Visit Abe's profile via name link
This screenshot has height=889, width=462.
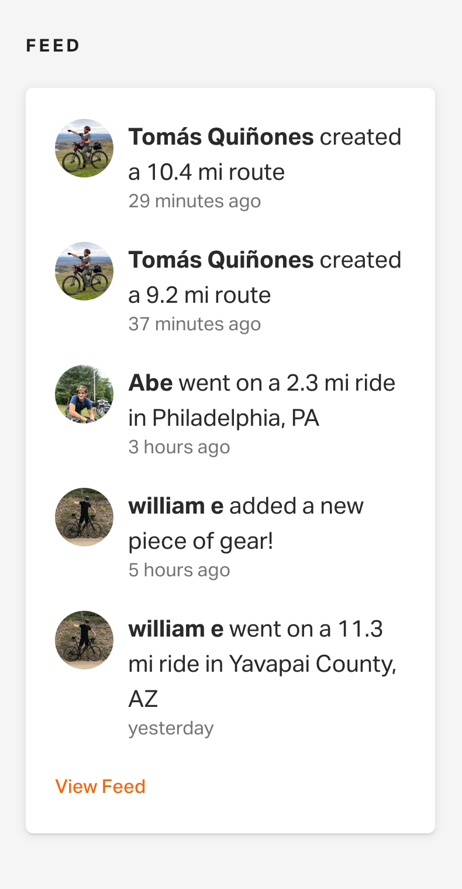point(150,383)
